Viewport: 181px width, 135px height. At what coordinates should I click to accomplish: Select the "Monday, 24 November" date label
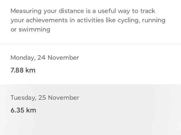(x=45, y=58)
